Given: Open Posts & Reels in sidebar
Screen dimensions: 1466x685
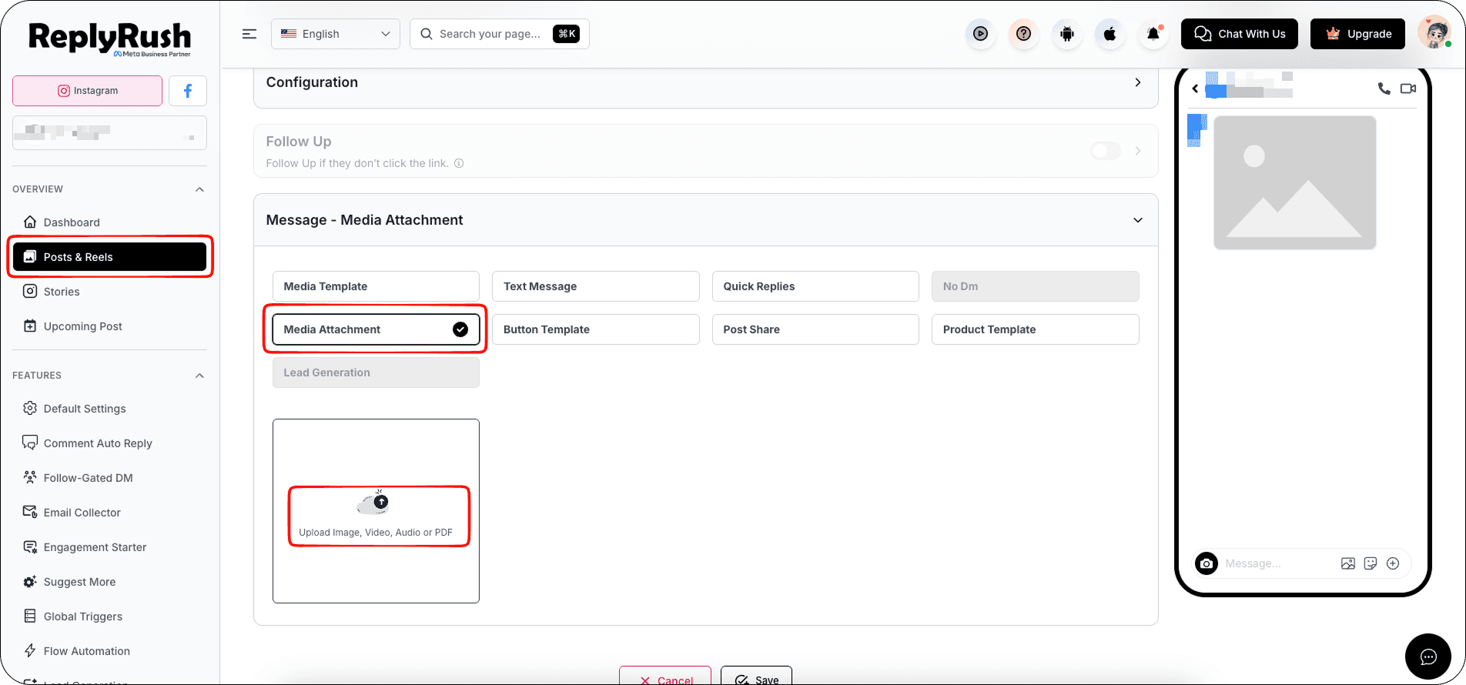Looking at the screenshot, I should point(109,257).
